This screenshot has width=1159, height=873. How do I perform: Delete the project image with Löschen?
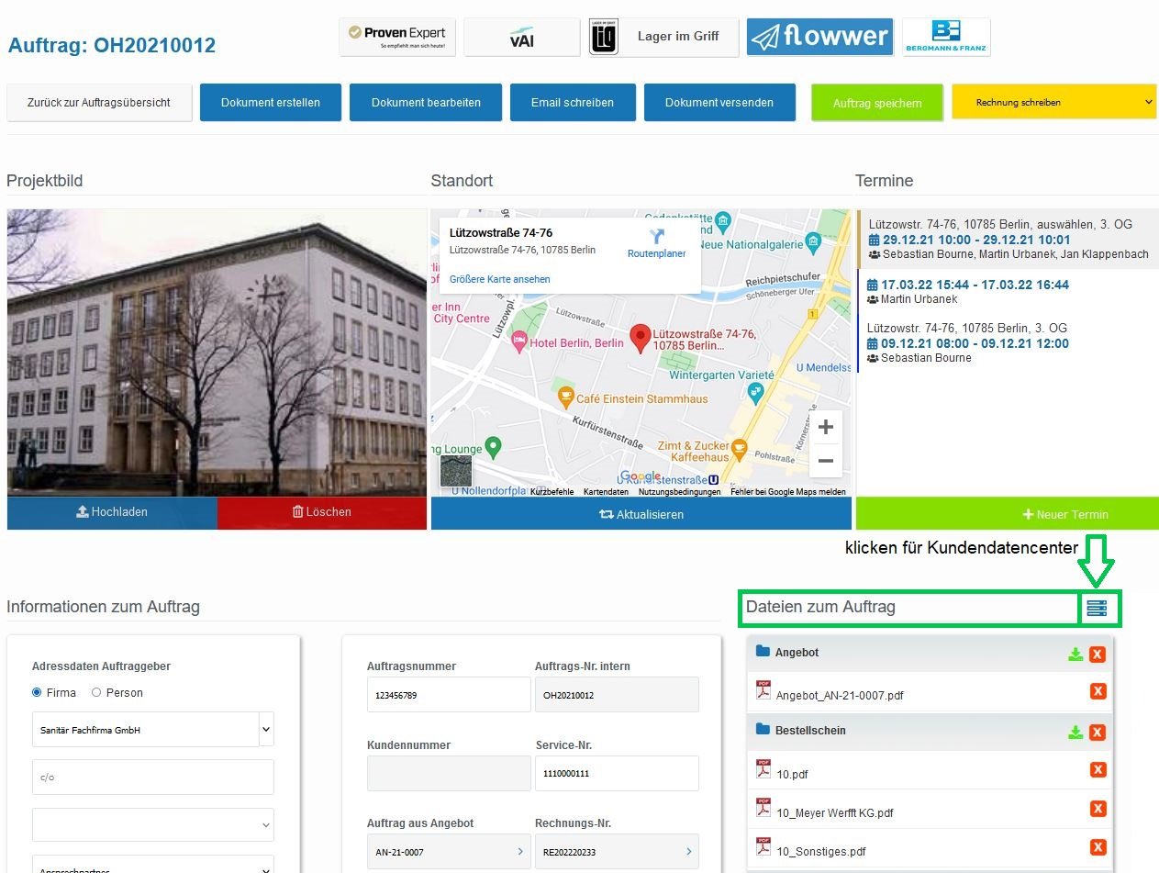322,512
